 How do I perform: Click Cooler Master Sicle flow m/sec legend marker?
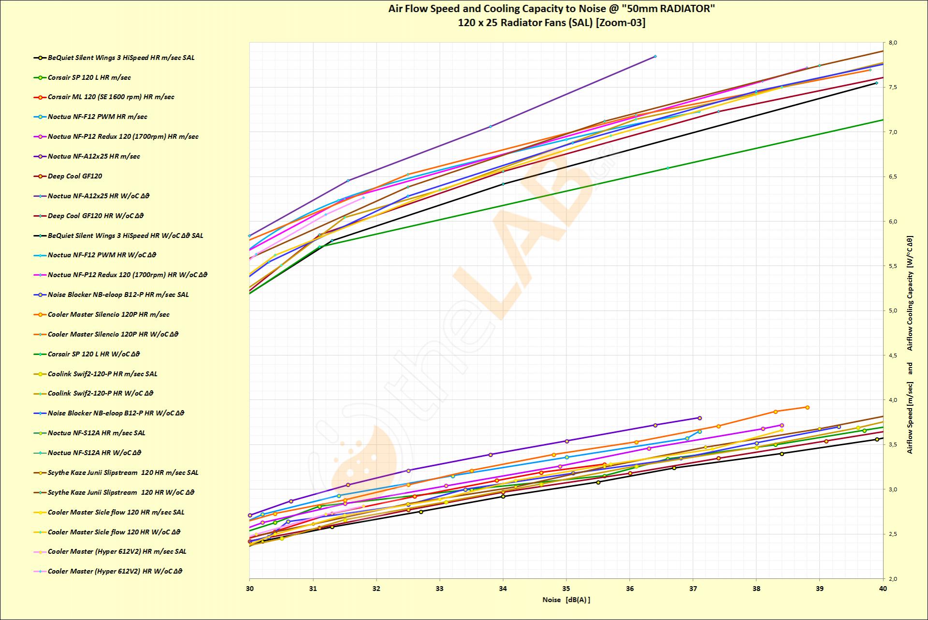pos(40,513)
